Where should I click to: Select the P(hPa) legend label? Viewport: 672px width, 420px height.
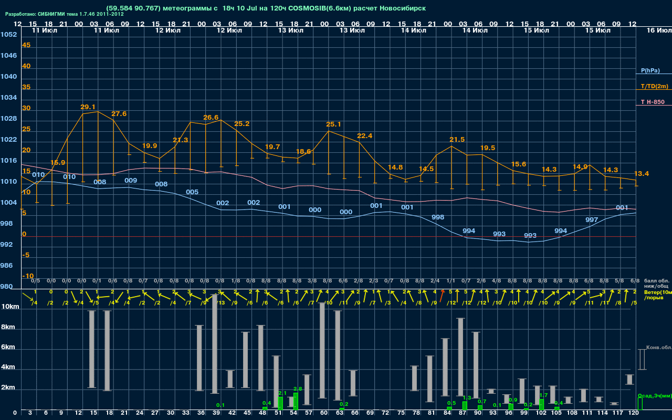(x=650, y=70)
